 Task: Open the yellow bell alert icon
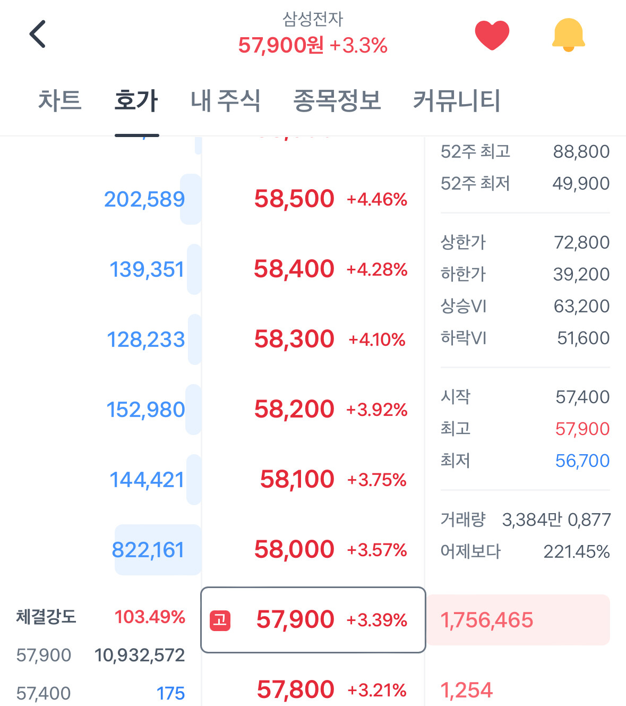[x=568, y=35]
